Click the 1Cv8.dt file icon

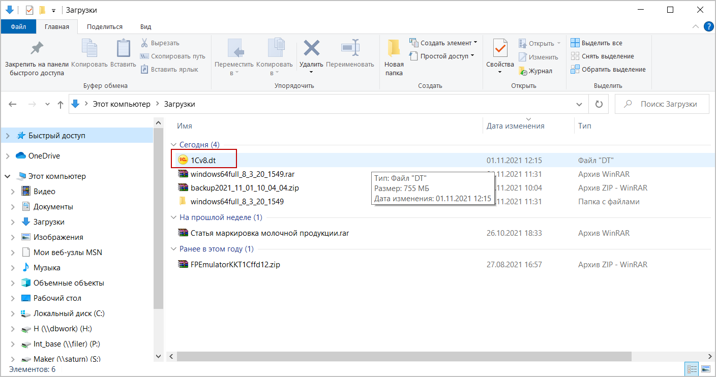click(183, 160)
